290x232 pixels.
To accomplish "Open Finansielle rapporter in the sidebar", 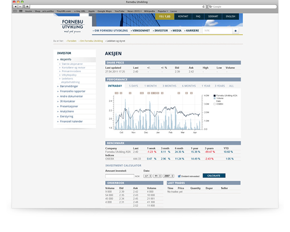I will [72, 91].
